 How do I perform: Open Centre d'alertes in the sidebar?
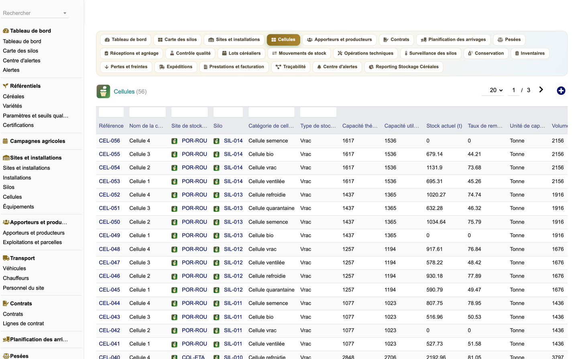21,61
